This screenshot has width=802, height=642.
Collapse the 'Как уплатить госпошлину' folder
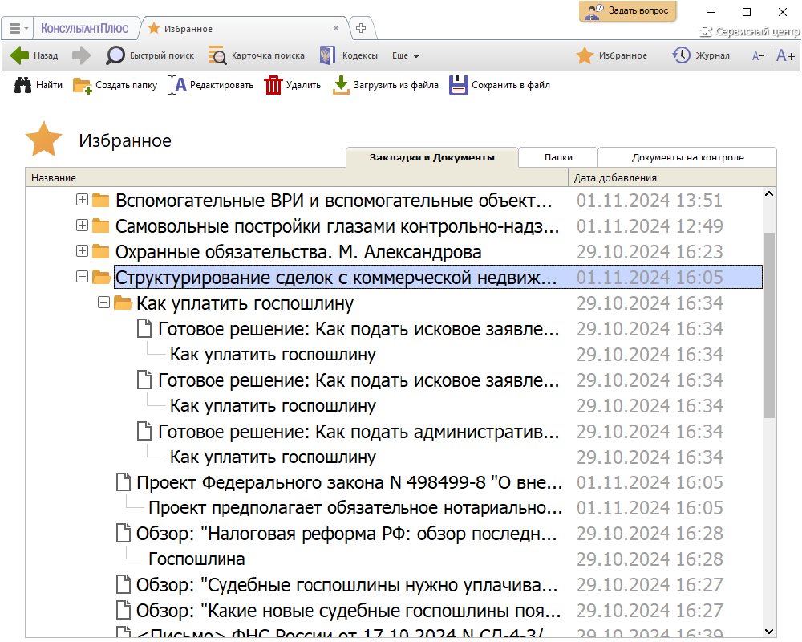tap(103, 303)
